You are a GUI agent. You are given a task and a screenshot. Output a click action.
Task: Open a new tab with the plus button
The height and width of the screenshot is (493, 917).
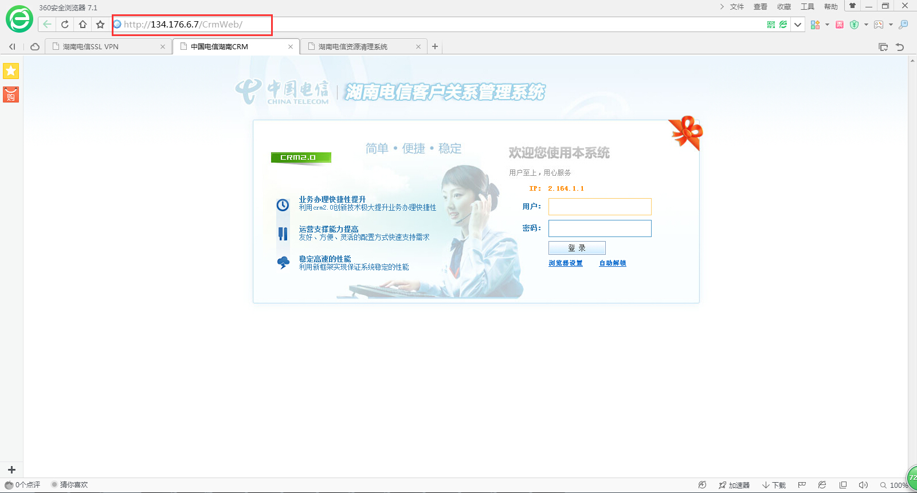click(435, 46)
